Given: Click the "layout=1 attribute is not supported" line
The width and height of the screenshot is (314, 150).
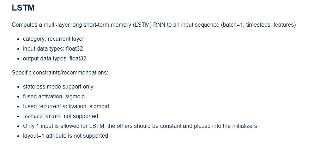Looking at the screenshot, I should point(65,136).
